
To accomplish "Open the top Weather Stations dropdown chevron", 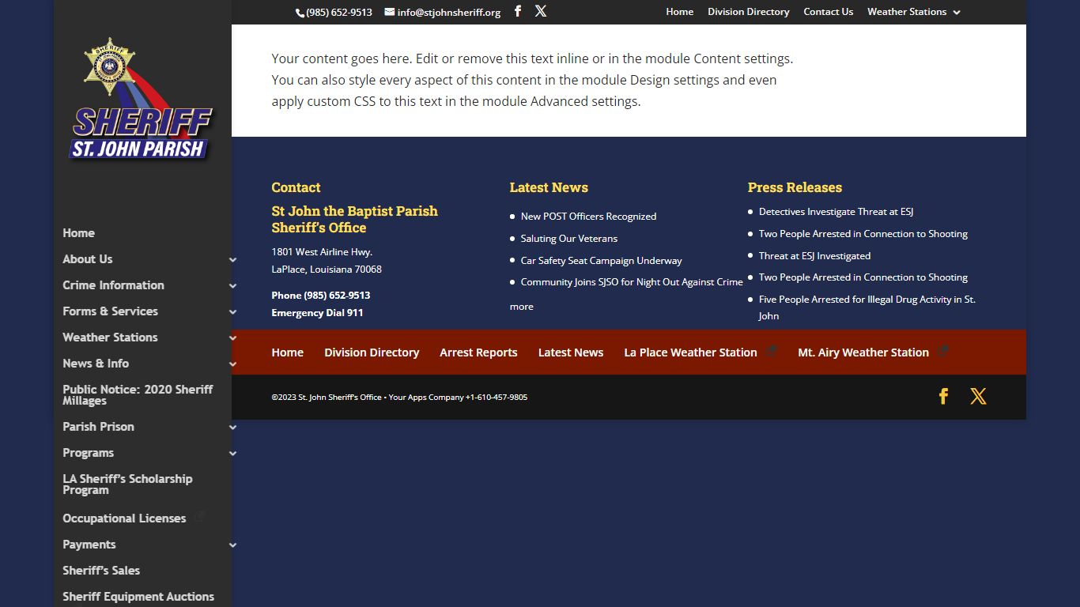I will point(957,13).
